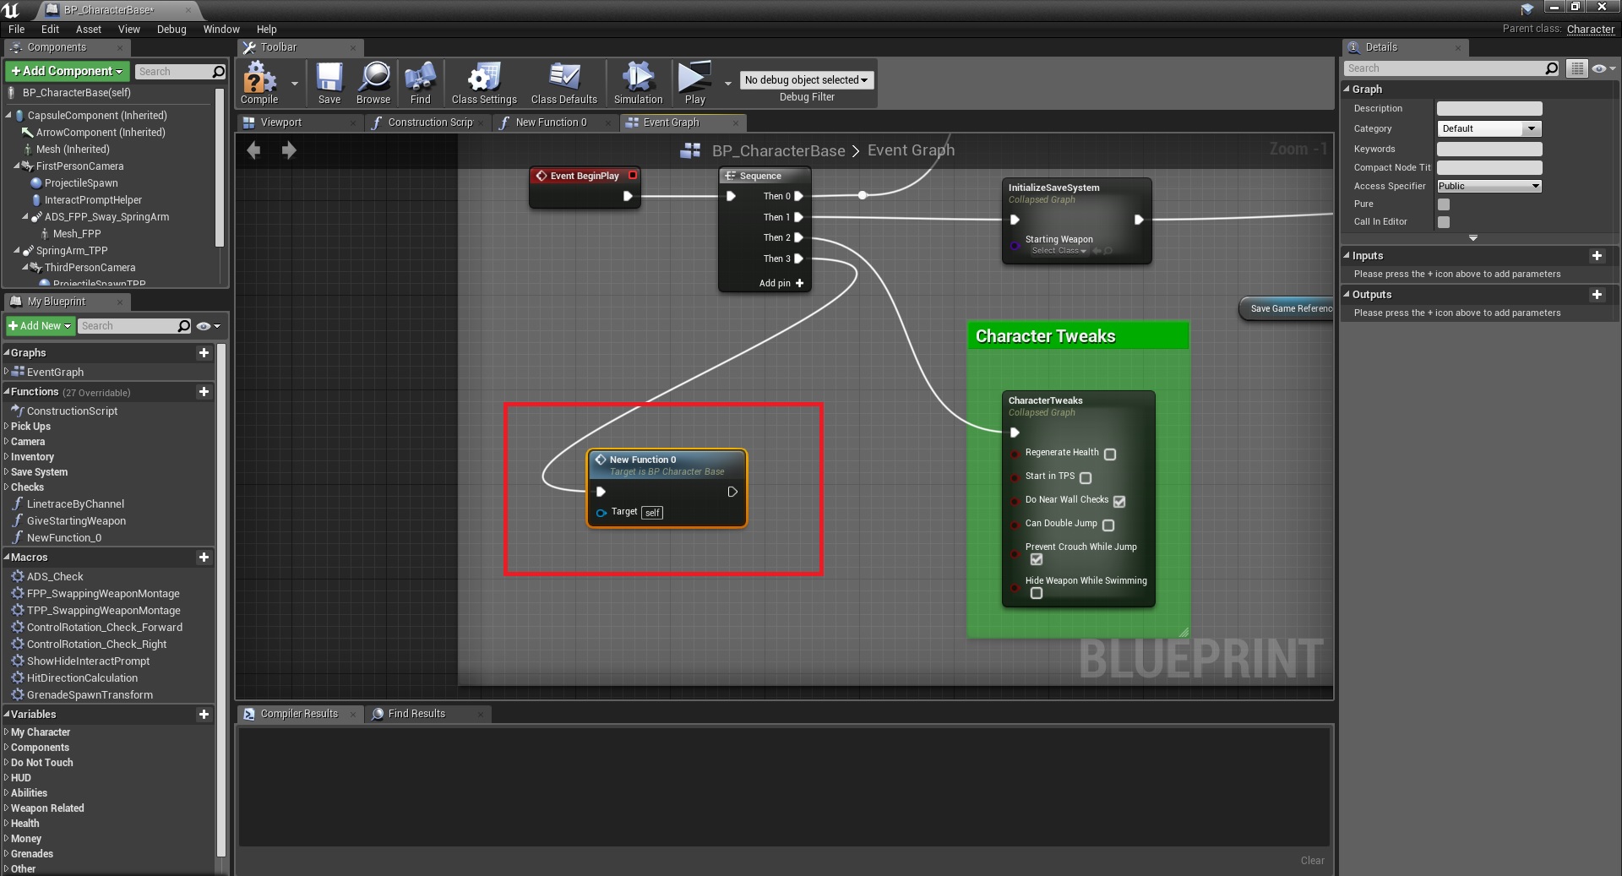Open Class Defaults from toolbar
This screenshot has height=876, width=1622.
coord(563,80)
